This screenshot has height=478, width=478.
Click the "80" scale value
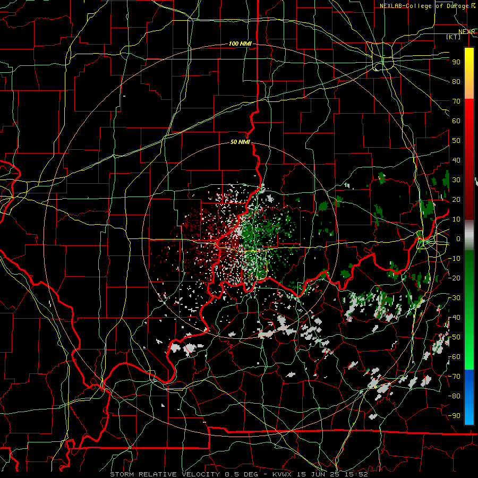click(456, 81)
